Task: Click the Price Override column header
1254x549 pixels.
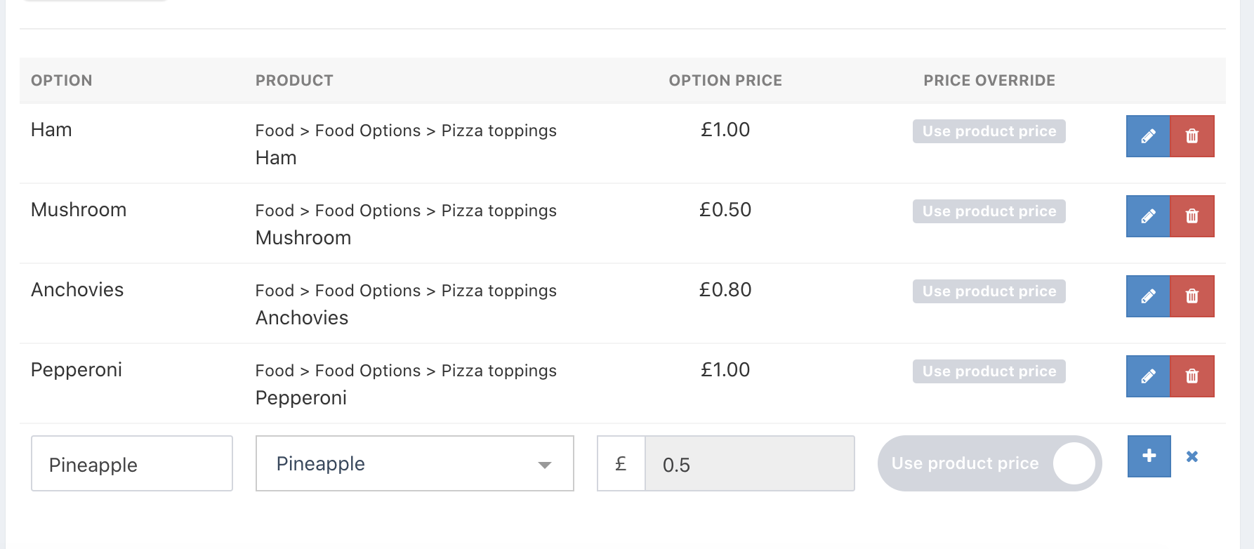Action: coord(989,81)
